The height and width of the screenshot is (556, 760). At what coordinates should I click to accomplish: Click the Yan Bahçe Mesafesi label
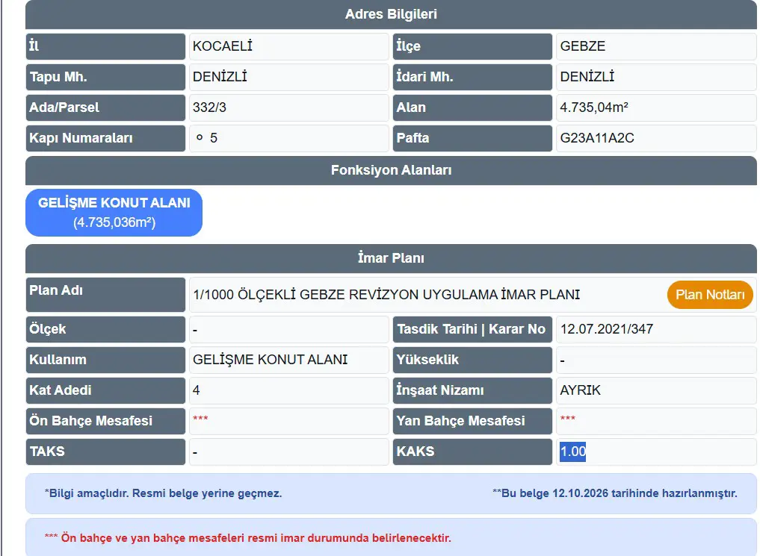point(472,421)
